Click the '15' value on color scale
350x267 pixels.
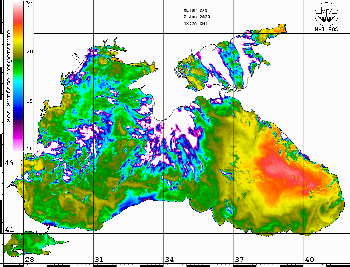pyautogui.click(x=29, y=101)
